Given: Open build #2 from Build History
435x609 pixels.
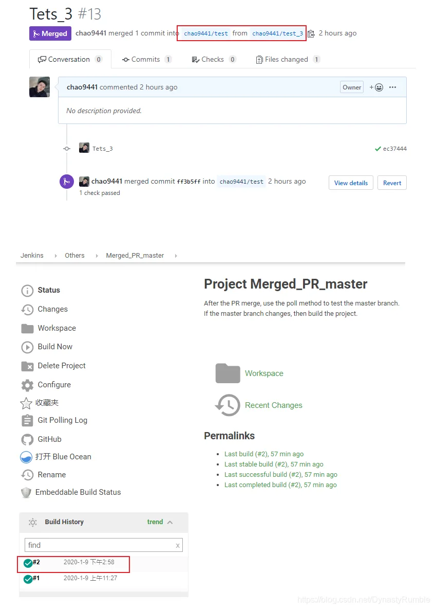Looking at the screenshot, I should 36,562.
